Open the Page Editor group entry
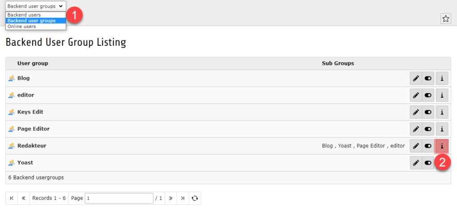Screen dimensions: 457x211 click(x=33, y=129)
